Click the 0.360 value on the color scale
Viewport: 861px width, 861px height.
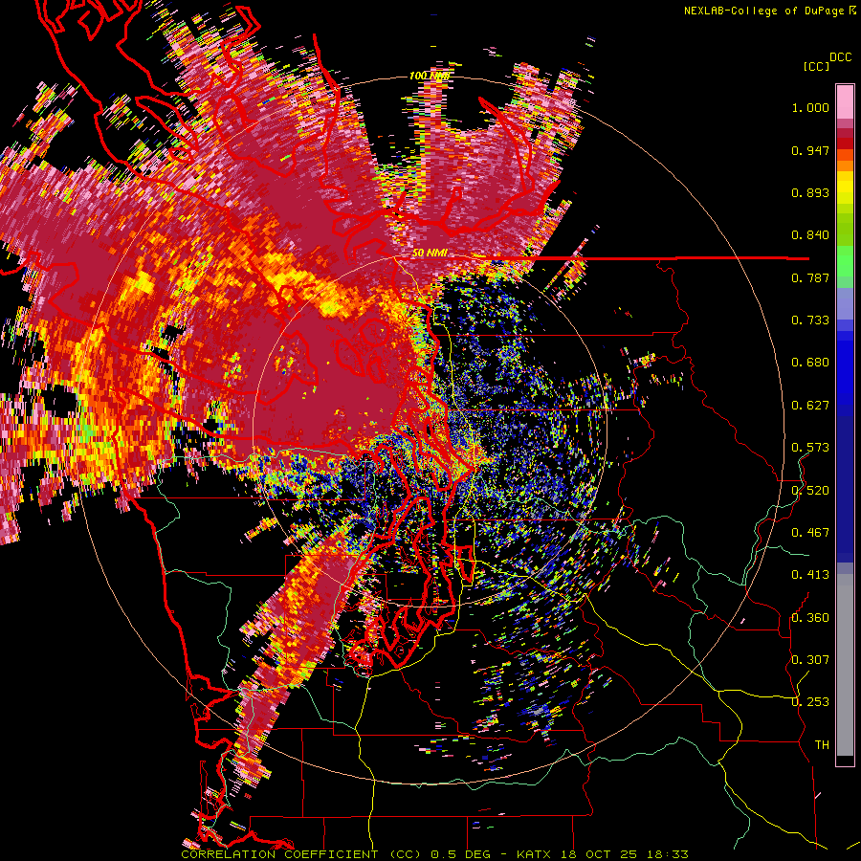[x=810, y=618]
